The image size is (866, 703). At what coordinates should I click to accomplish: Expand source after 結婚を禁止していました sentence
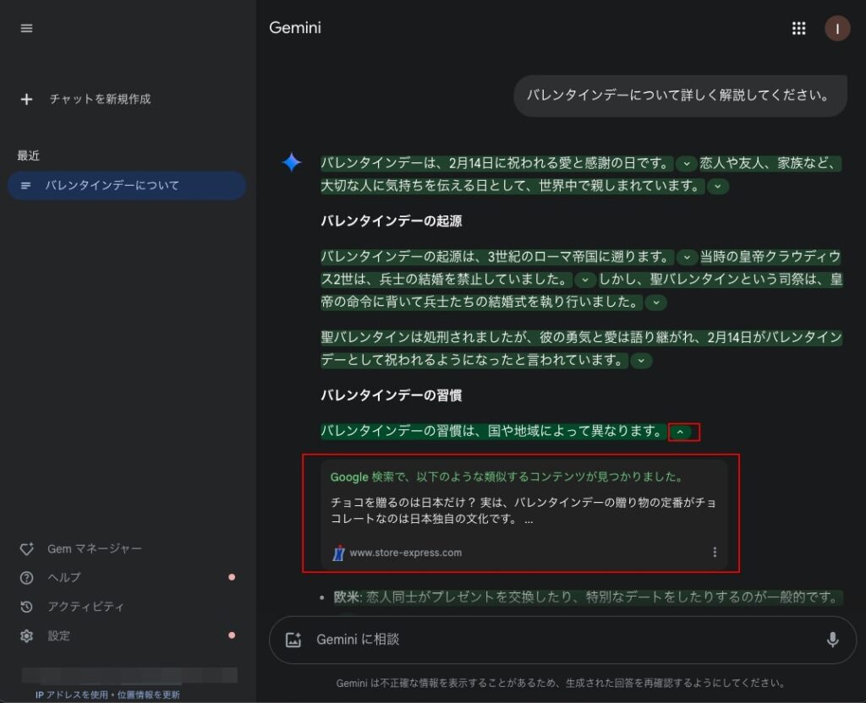(584, 280)
